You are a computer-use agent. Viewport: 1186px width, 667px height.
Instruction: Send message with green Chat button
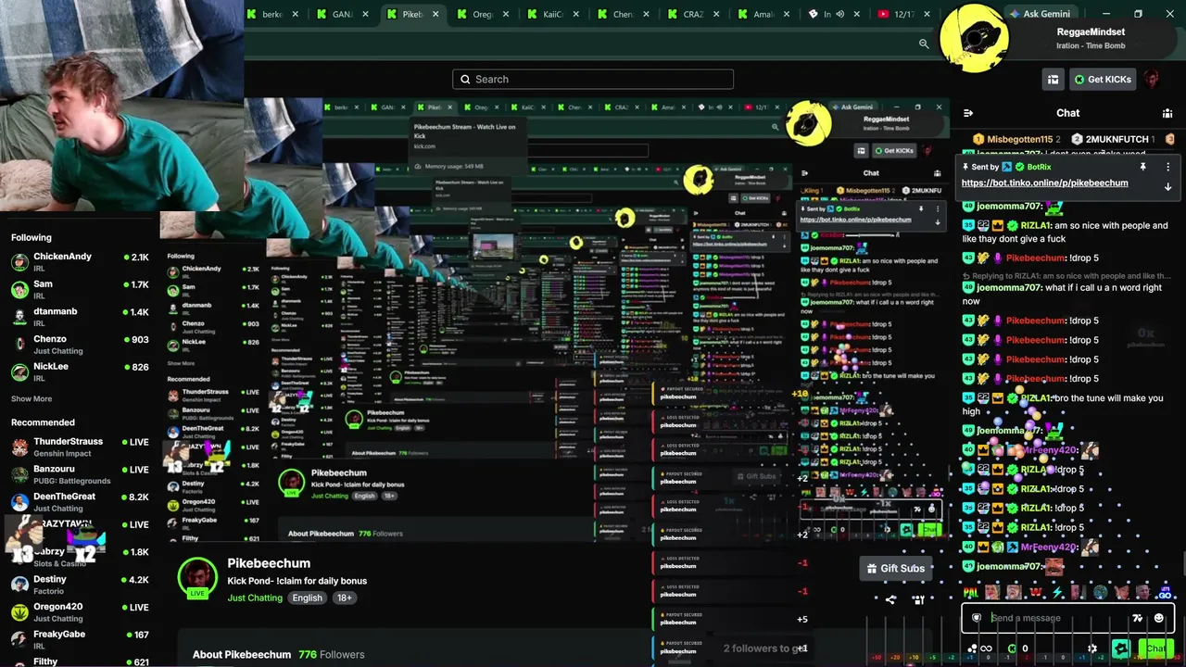[1155, 648]
